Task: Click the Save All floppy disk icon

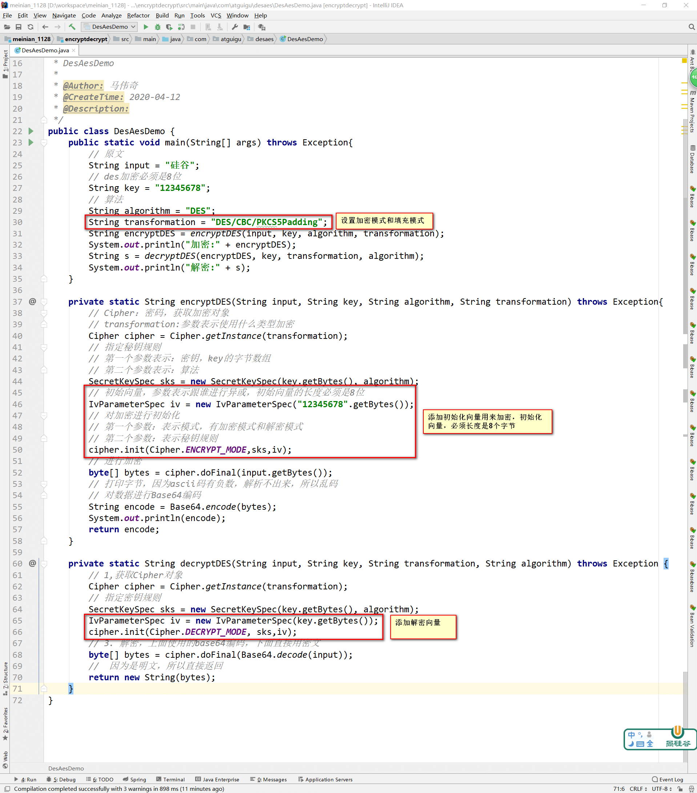Action: pyautogui.click(x=18, y=27)
